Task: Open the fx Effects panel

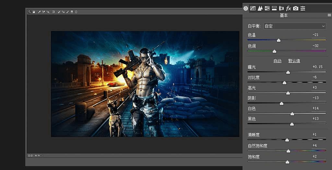Action: pyautogui.click(x=289, y=8)
